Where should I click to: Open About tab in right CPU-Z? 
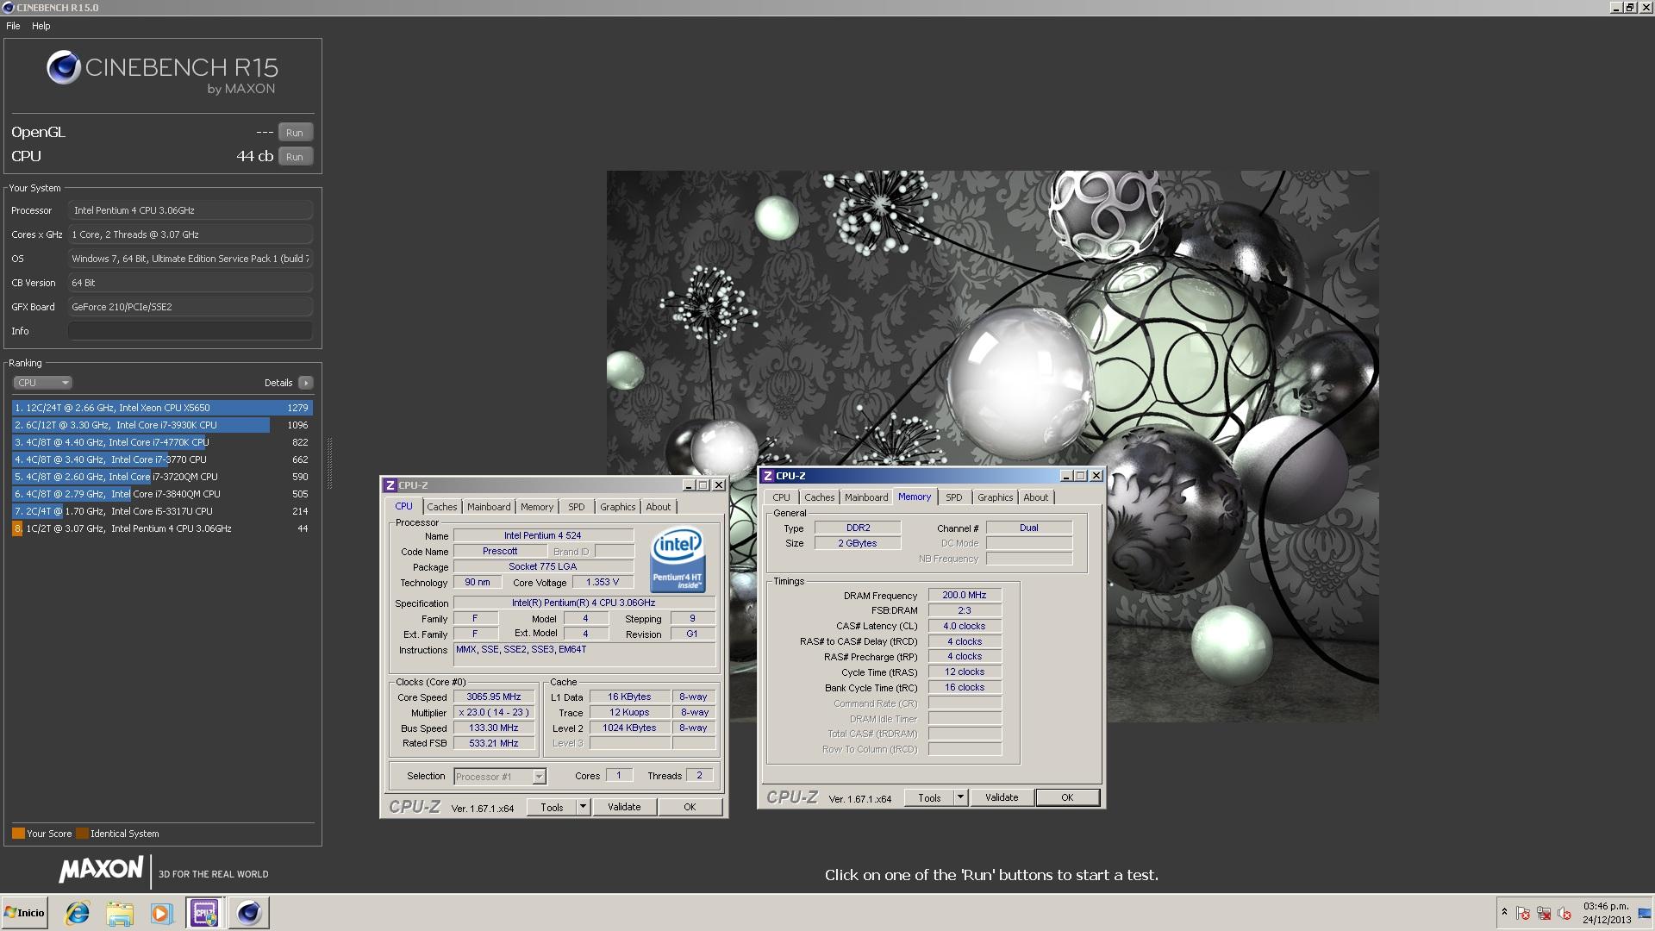[x=1036, y=497]
